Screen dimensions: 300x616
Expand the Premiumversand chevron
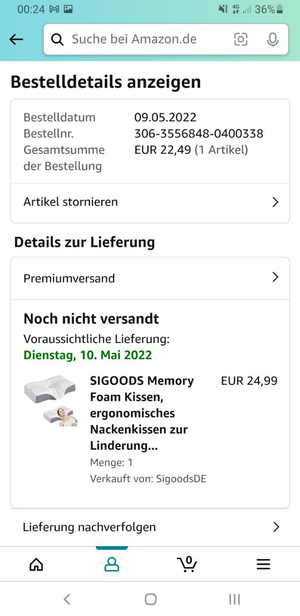[275, 277]
